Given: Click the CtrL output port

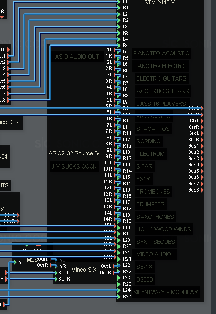Looking at the screenshot, I should 202,121.
